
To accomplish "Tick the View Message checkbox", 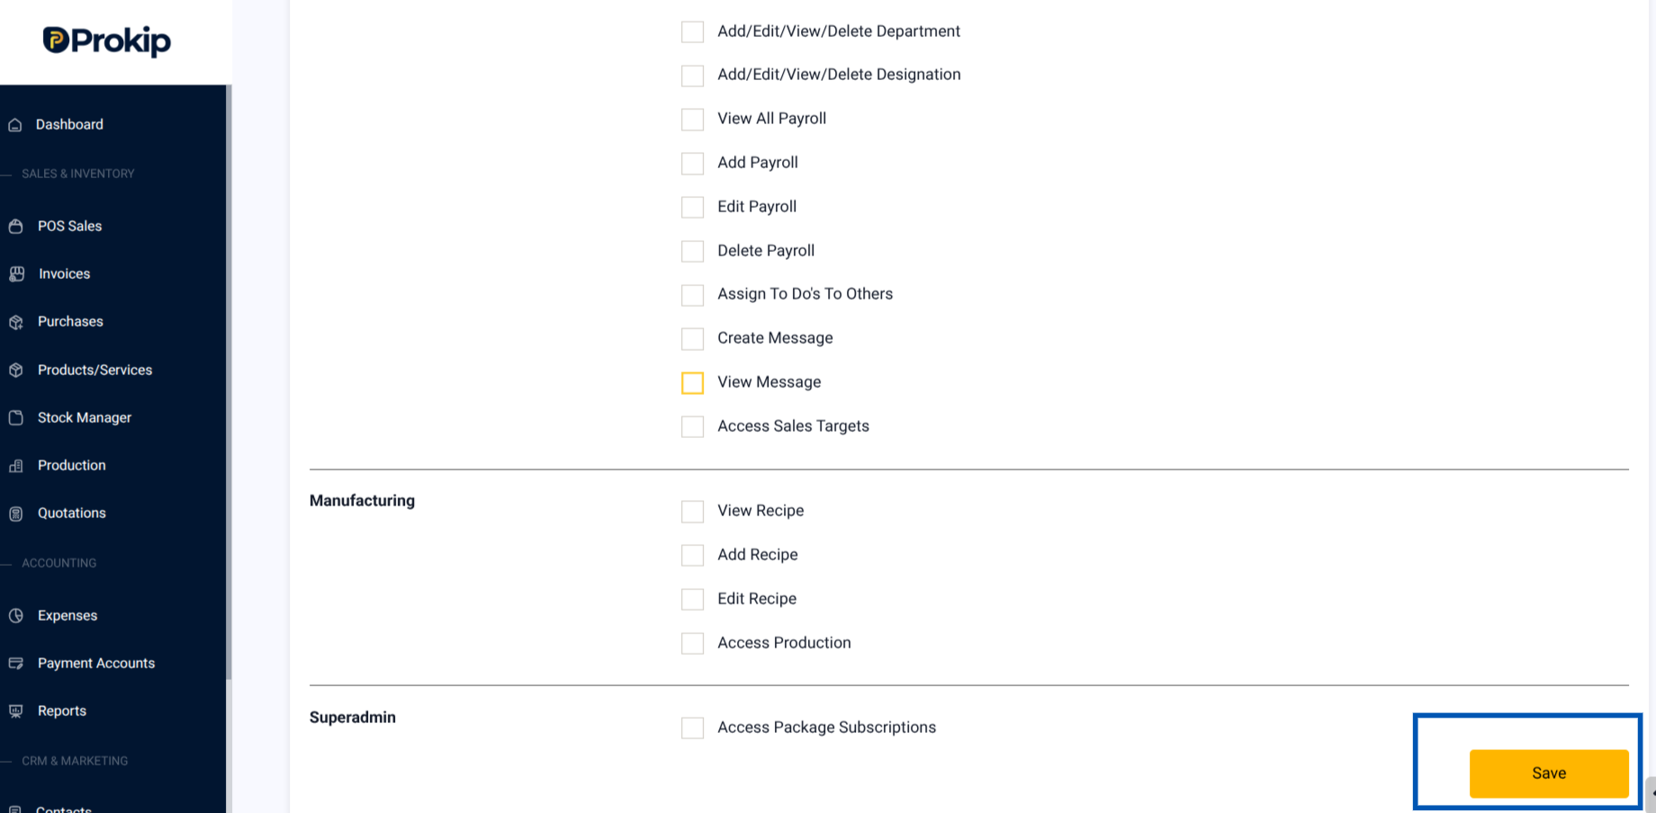I will (x=692, y=382).
